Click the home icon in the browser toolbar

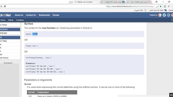coord(165,6)
